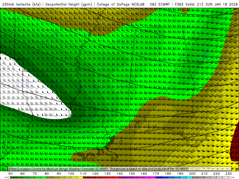Click the "Geopotential Height (gpm)" header text
Screen dimensions: 239x179
[x=69, y=4]
